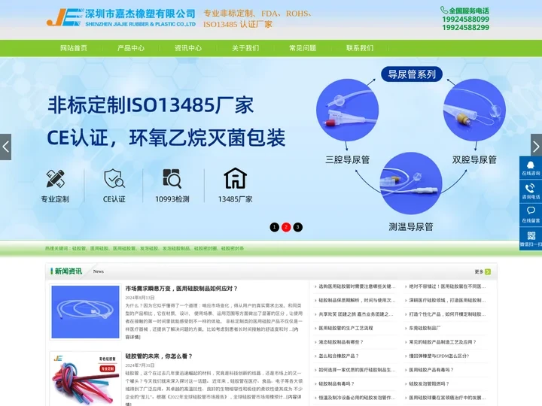Click 新闻资讯 section heading
The image size is (542, 406).
[x=69, y=271]
